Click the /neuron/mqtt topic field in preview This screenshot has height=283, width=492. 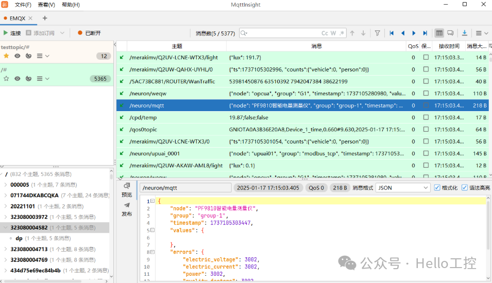tap(185, 188)
